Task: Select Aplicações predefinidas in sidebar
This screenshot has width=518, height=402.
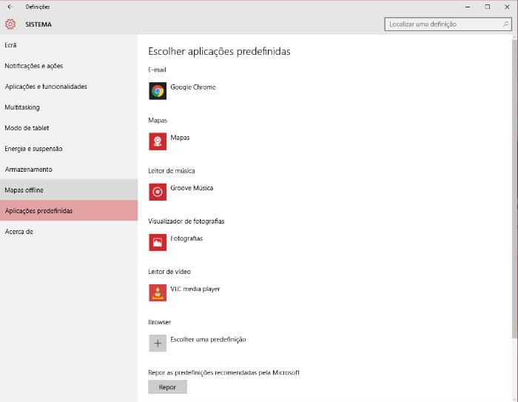Action: coord(69,210)
